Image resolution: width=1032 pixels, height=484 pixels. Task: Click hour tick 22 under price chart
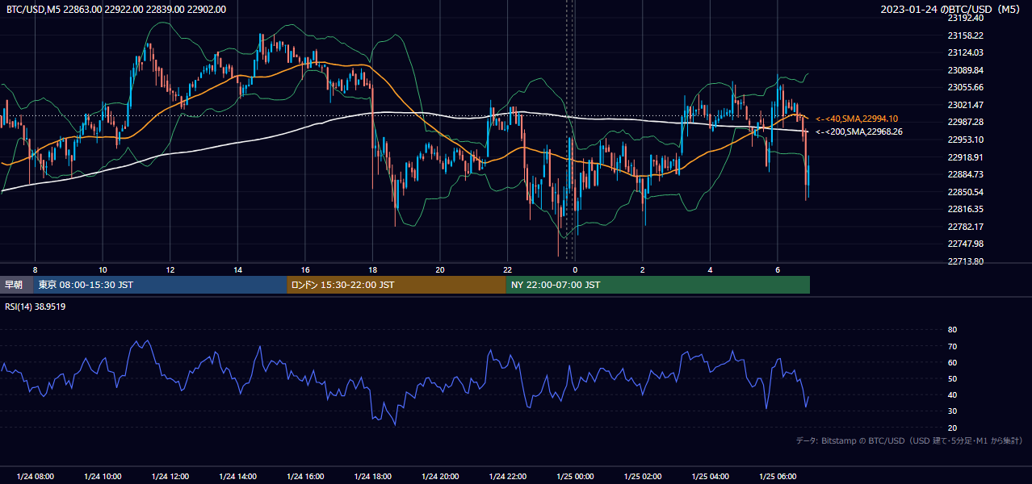pyautogui.click(x=507, y=269)
